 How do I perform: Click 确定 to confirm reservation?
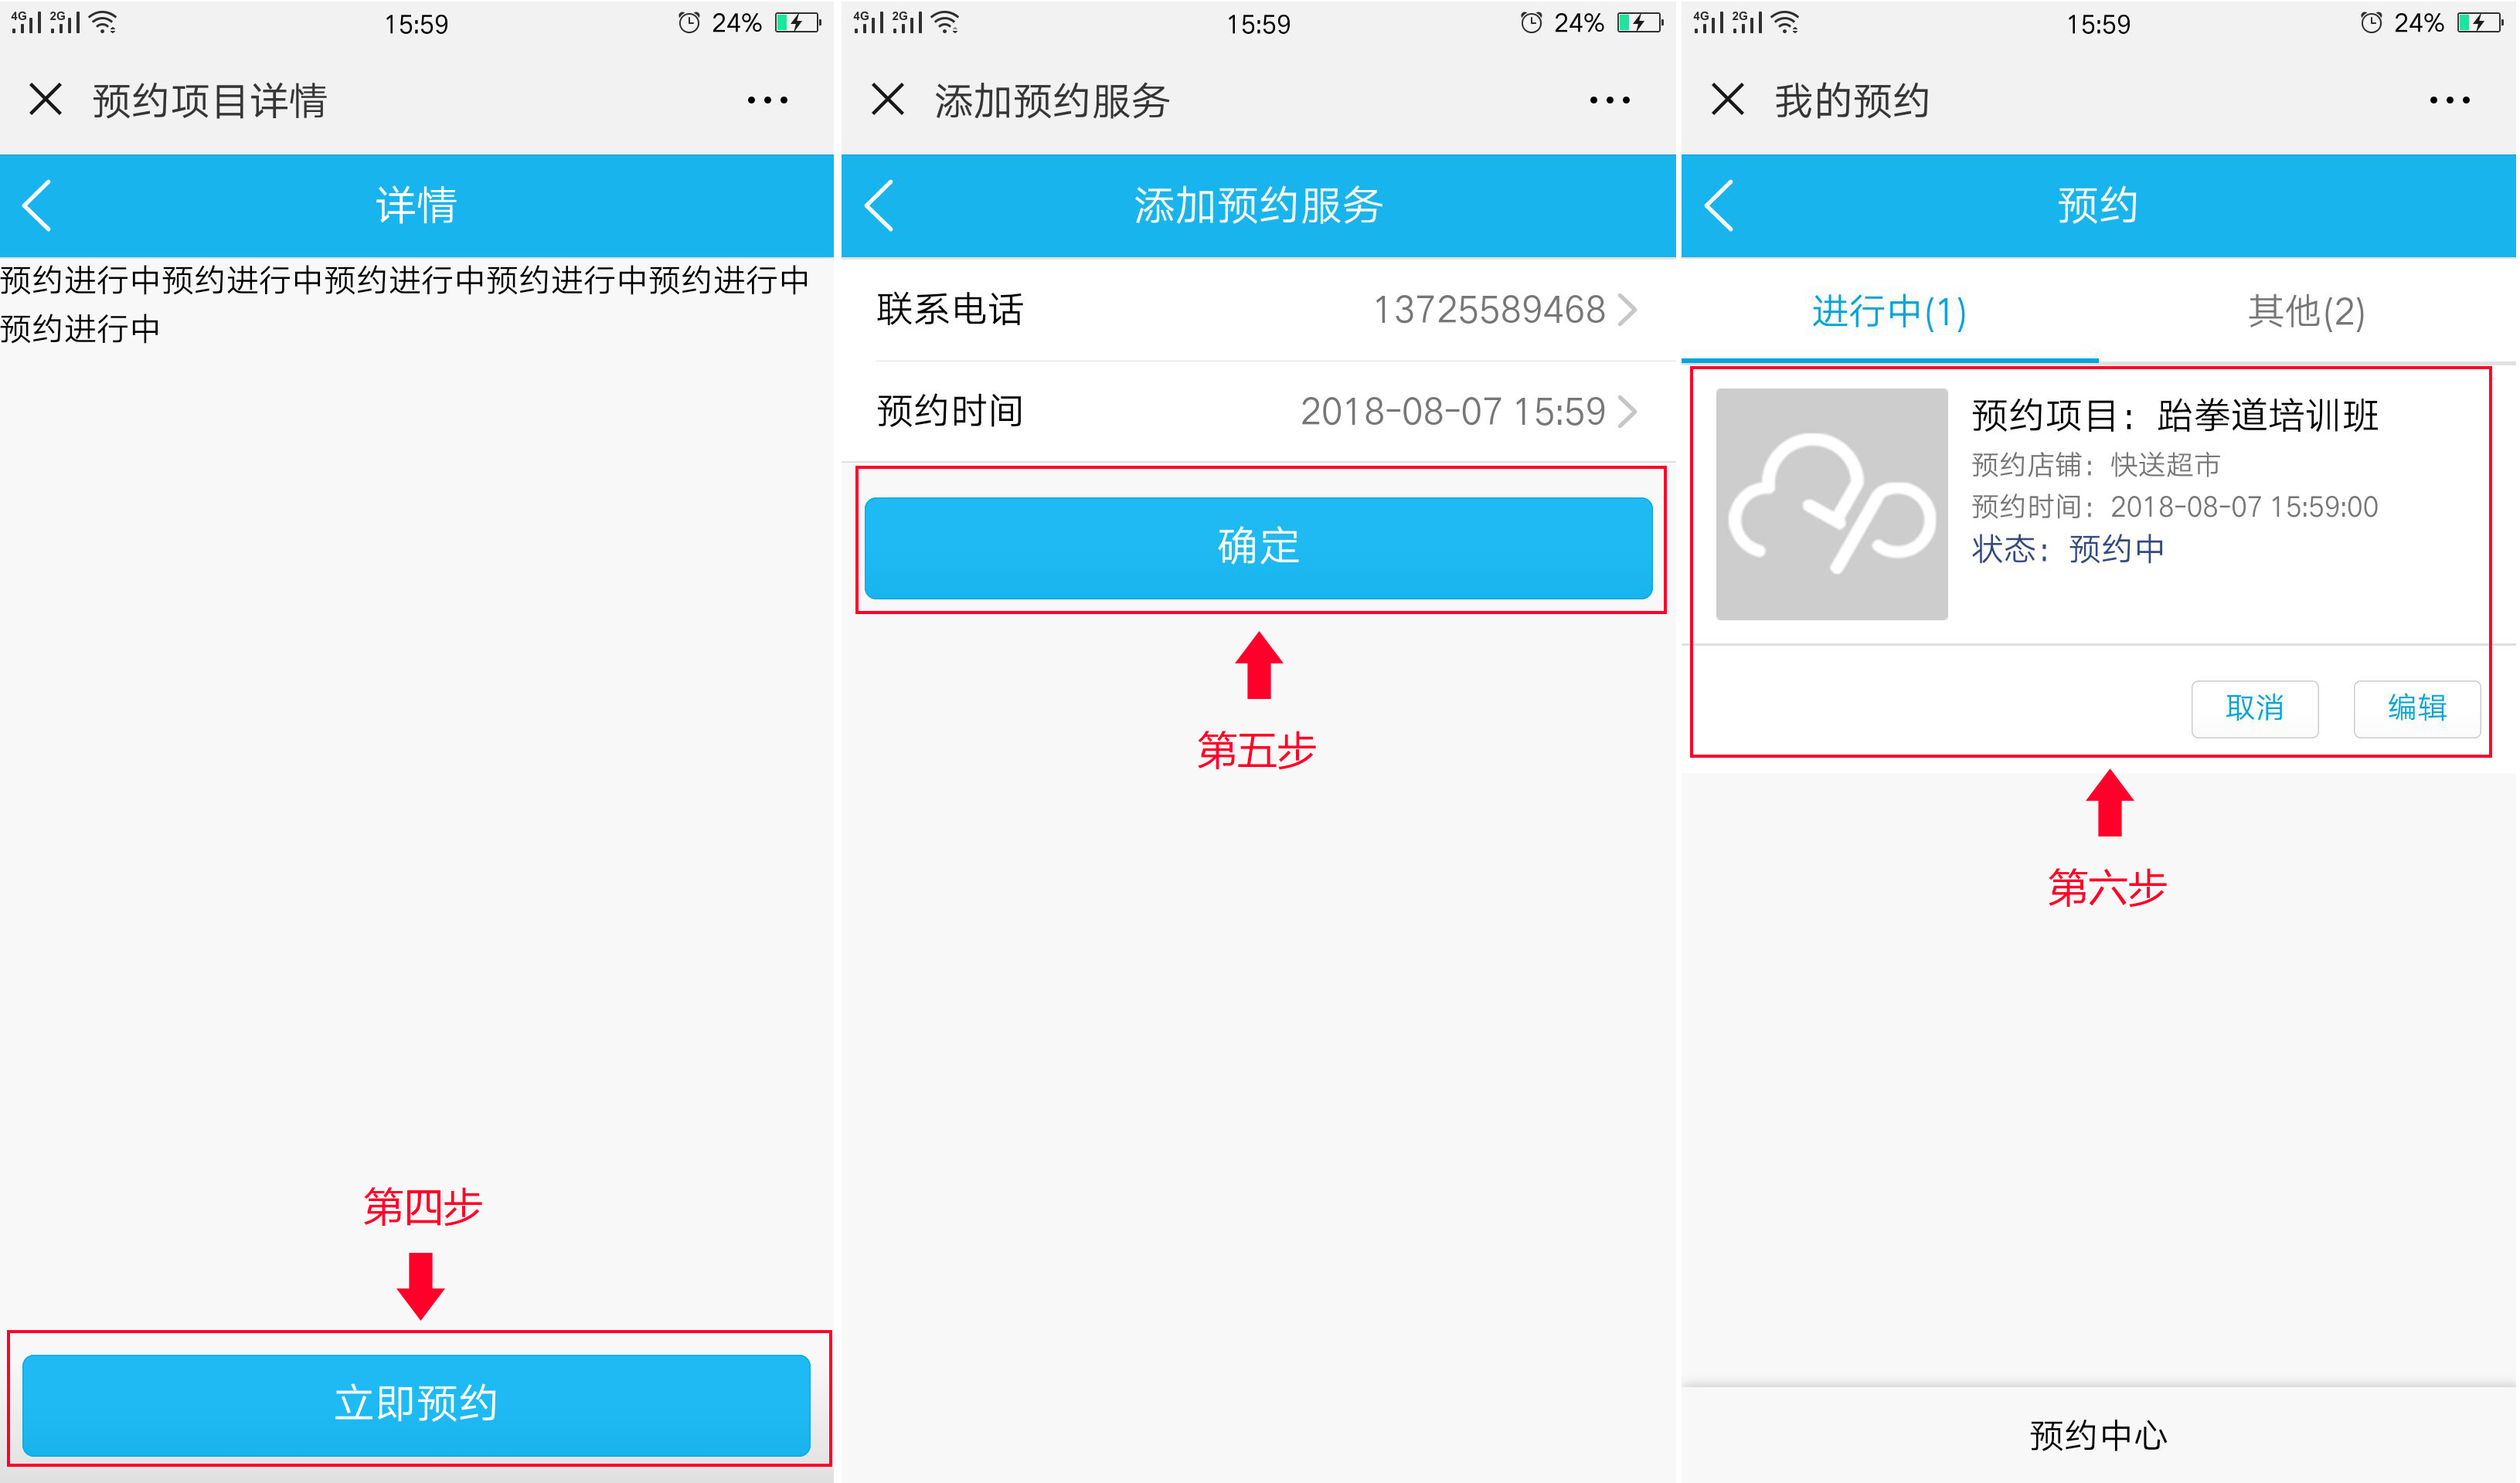[1257, 542]
